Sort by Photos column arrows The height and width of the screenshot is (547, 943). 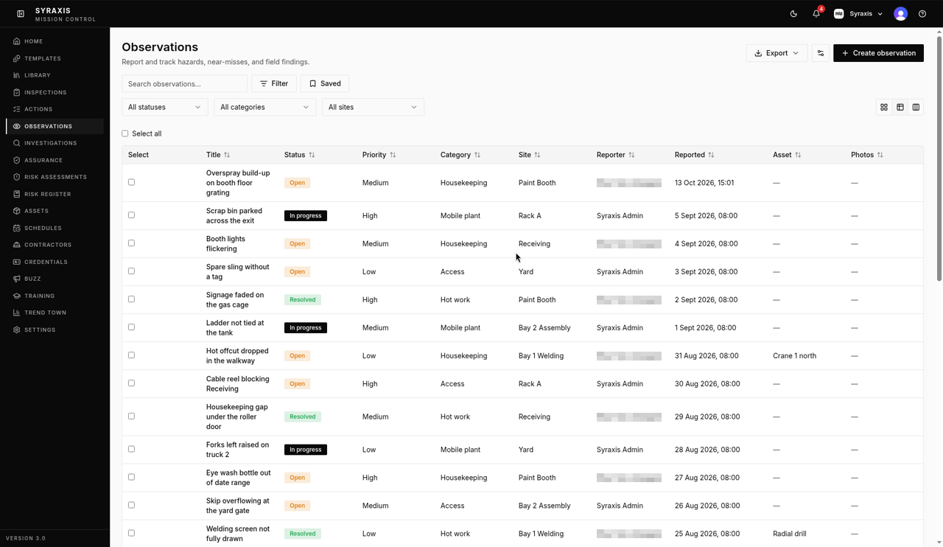tap(880, 155)
